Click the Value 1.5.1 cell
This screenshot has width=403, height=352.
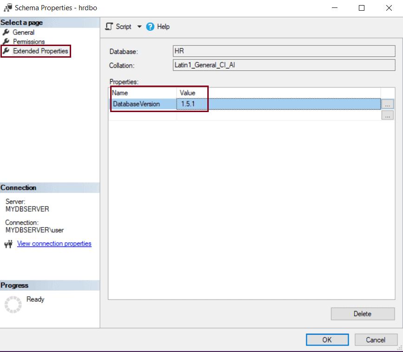[x=191, y=104]
